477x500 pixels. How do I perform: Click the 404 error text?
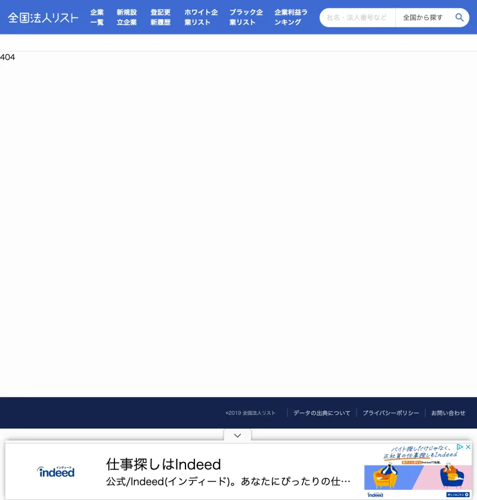coord(7,57)
